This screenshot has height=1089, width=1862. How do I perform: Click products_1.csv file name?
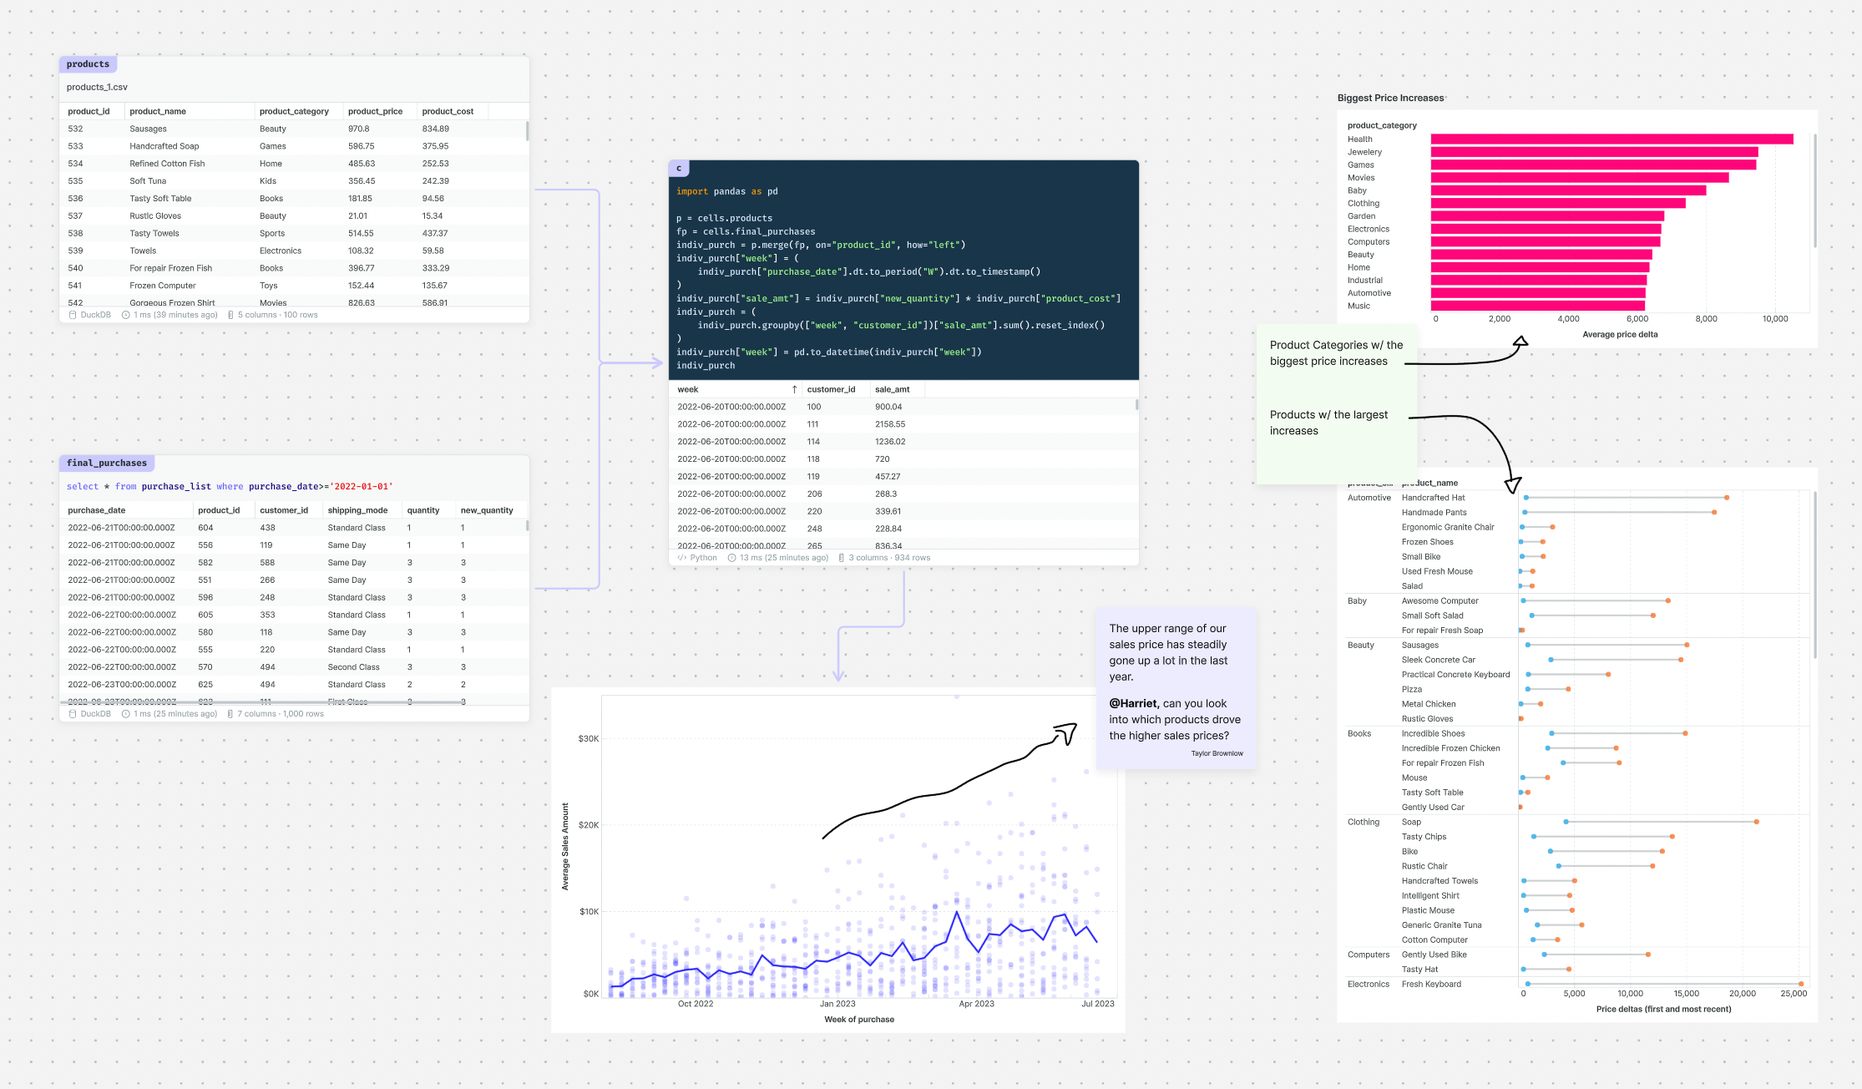(x=97, y=87)
